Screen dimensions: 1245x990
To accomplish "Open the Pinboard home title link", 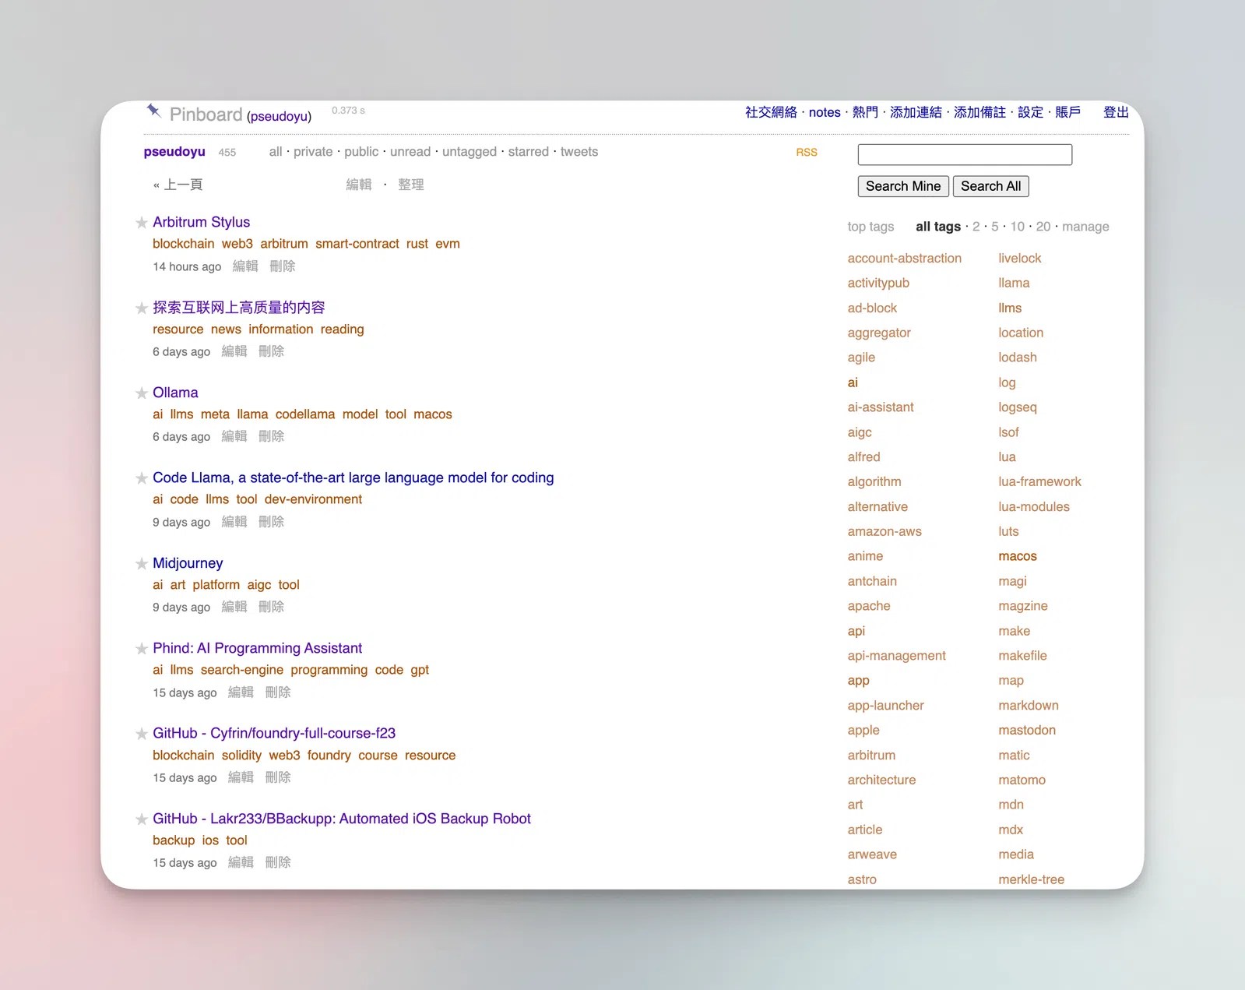I will [x=206, y=115].
